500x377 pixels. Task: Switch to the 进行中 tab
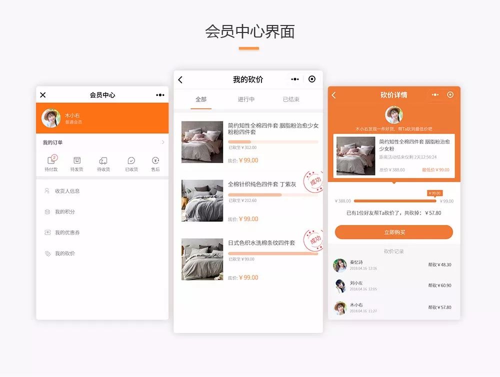(x=246, y=99)
